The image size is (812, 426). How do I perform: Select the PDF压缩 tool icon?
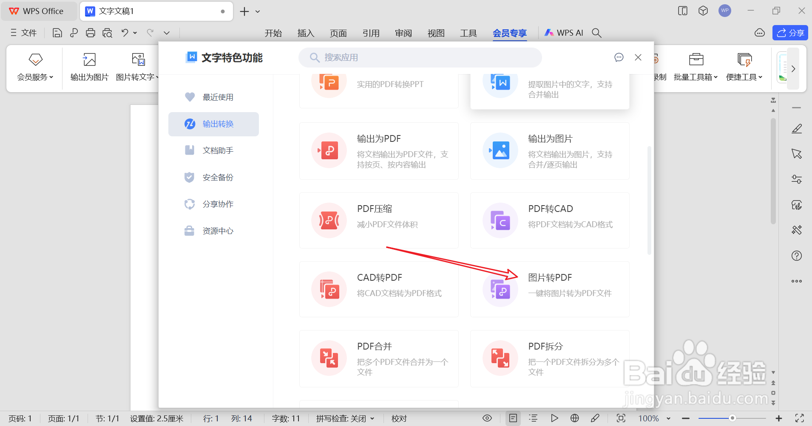click(329, 220)
